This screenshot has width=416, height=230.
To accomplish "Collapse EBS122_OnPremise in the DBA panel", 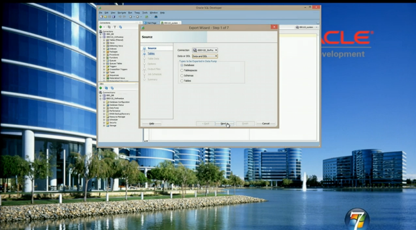I will click(x=100, y=98).
